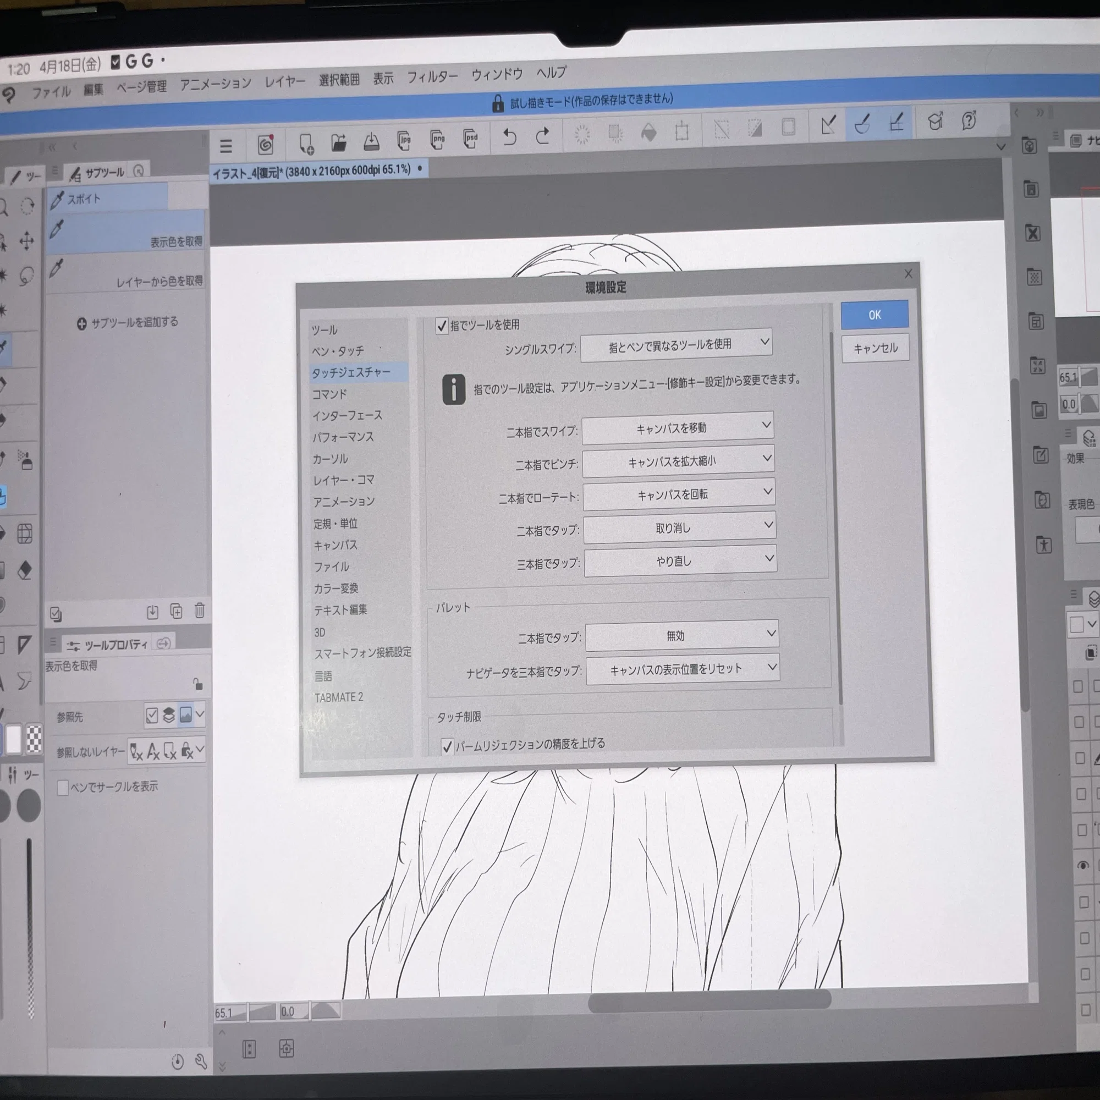Click the Undo arrow in command bar
Image resolution: width=1100 pixels, height=1100 pixels.
[x=510, y=137]
